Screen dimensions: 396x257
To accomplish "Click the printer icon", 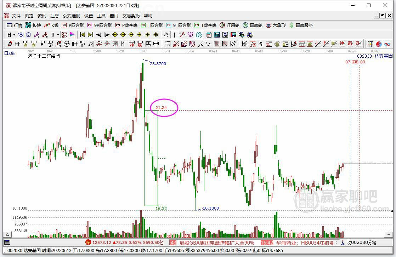I will click(x=249, y=35).
